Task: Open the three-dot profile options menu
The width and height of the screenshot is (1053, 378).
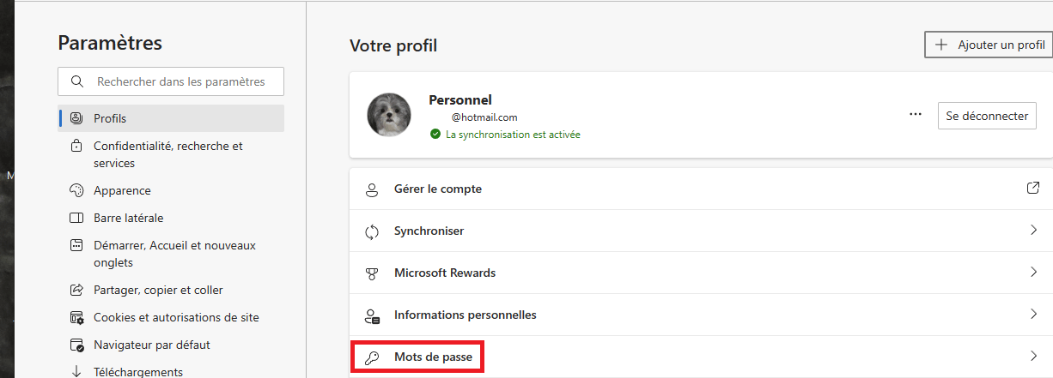Action: coord(915,115)
